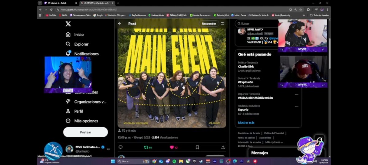Open browser extensions puzzle icon

(308, 9)
